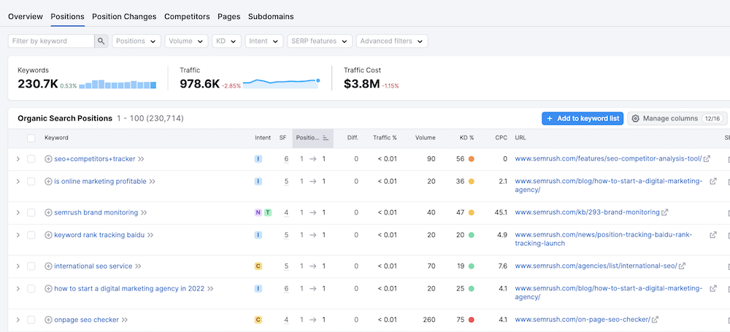Click the red KD dot for onpage seo checker
The height and width of the screenshot is (332, 730).
coord(471,320)
